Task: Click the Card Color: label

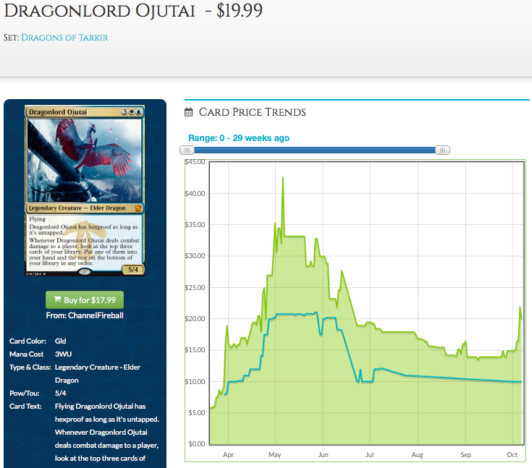Action: tap(28, 341)
